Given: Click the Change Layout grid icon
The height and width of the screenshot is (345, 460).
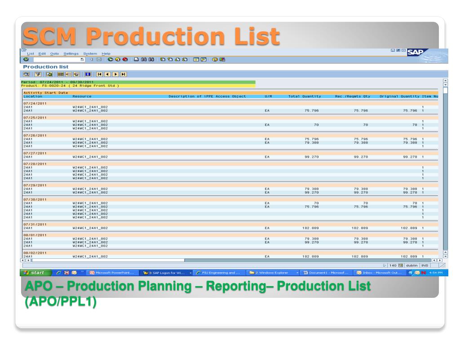Looking at the screenshot, I should point(61,74).
